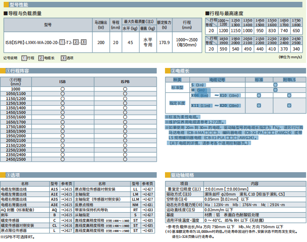Click the max speed value 340
Image resolution: width=307 pixels, height=242 pixels.
(x=296, y=49)
